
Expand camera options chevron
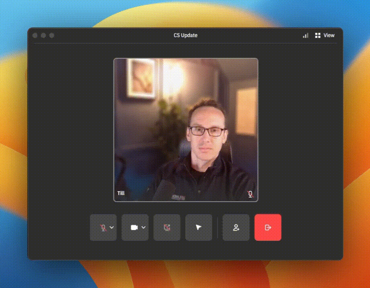click(144, 228)
